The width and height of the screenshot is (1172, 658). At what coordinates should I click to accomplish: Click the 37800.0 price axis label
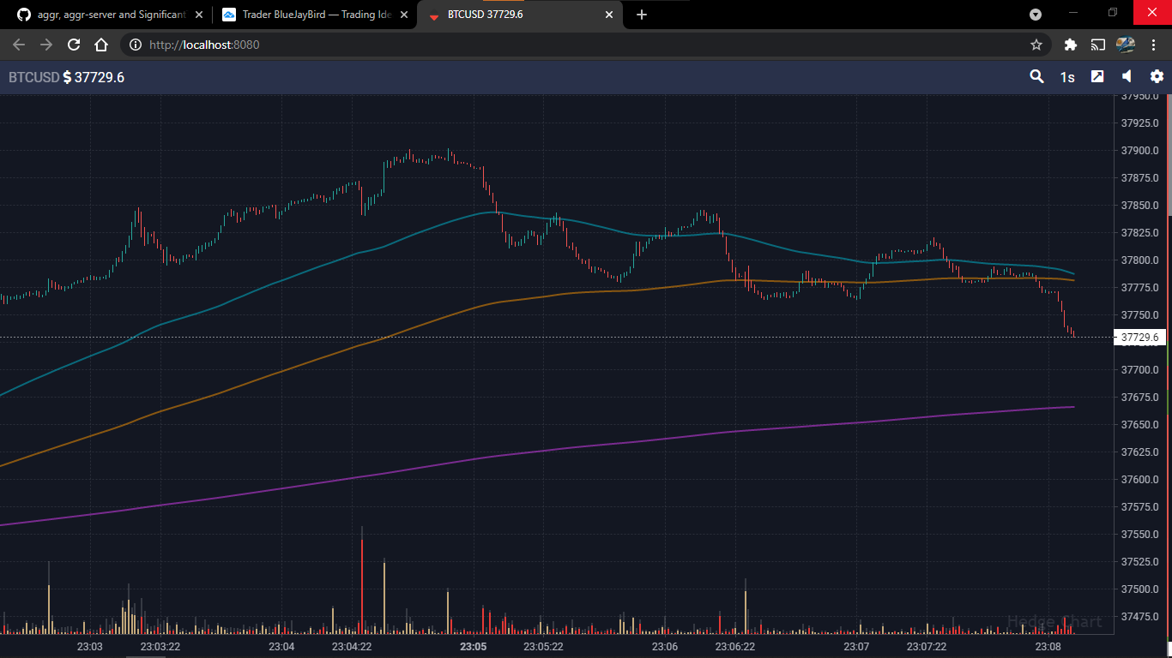coord(1139,260)
